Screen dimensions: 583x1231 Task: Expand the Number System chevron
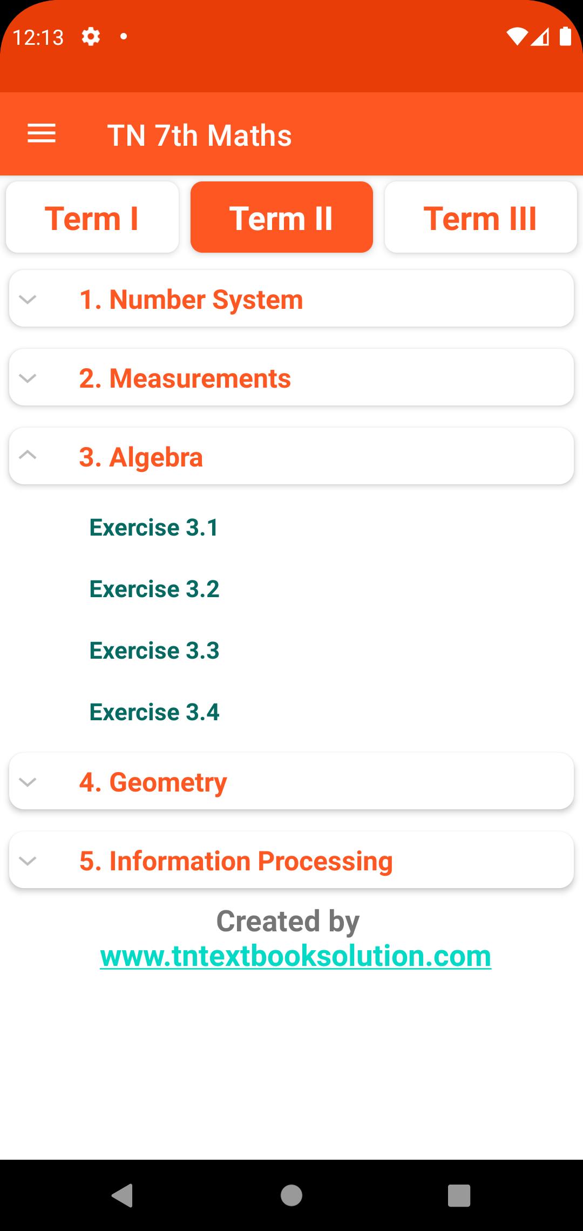[x=28, y=299]
